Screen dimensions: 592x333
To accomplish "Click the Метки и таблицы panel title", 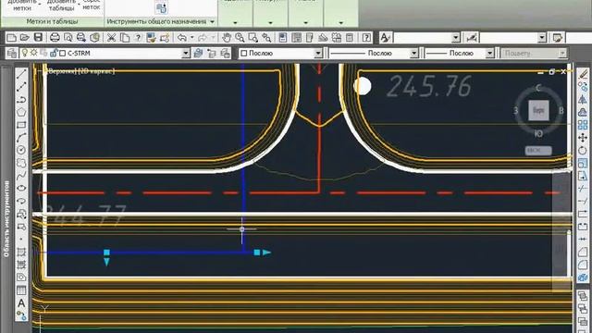I will (52, 21).
